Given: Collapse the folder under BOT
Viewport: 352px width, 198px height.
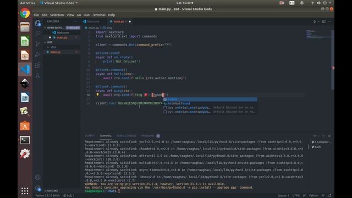Looking at the screenshot, I should coord(48,47).
